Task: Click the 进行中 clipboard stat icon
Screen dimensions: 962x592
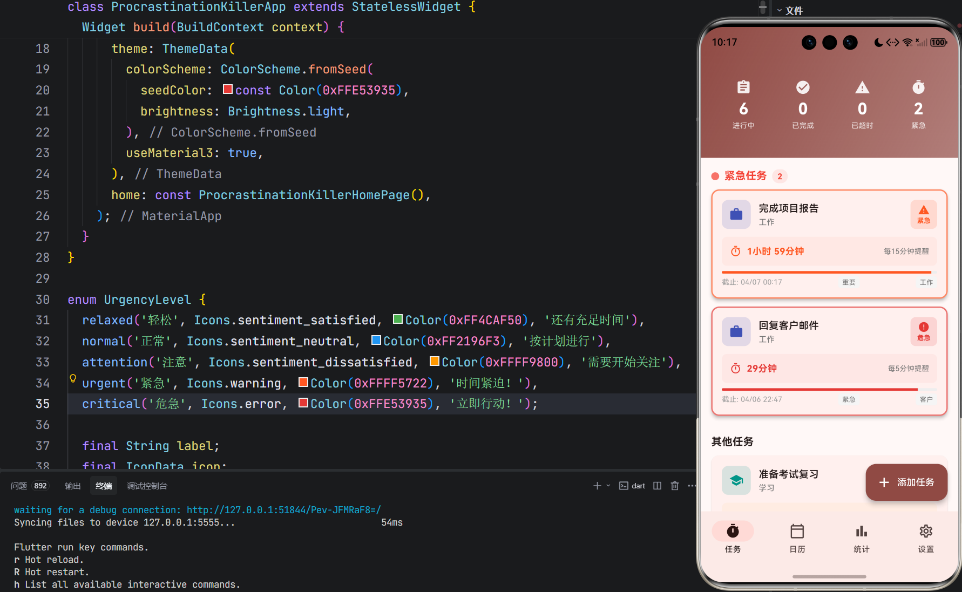Action: click(x=743, y=87)
